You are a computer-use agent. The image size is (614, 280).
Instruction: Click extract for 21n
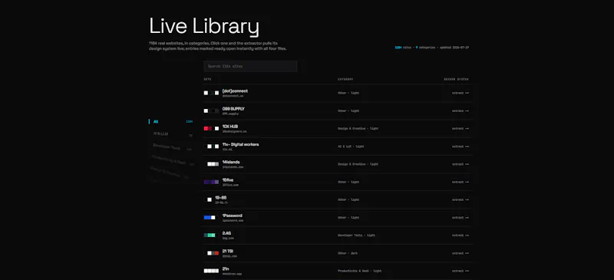pyautogui.click(x=460, y=271)
